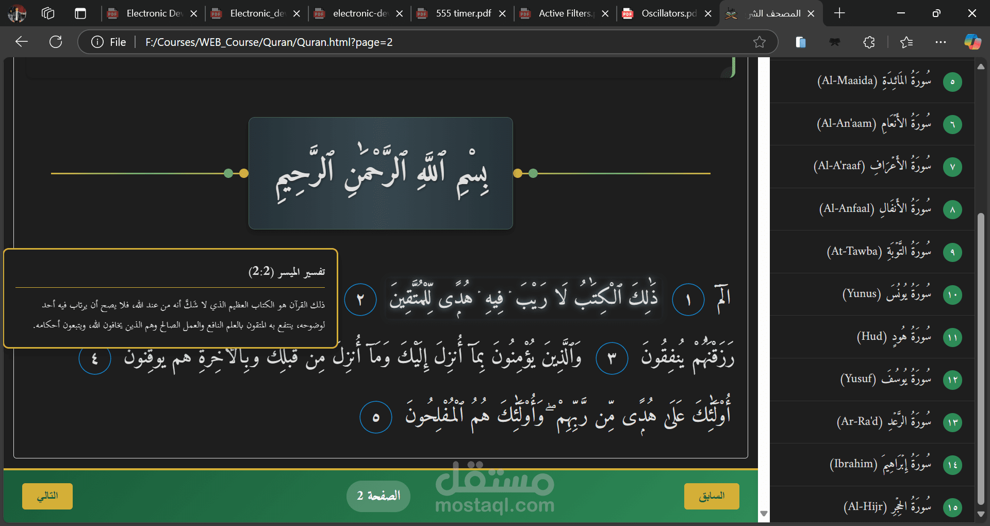This screenshot has width=990, height=526.
Task: Switch to the electronic-de tab
Action: (x=359, y=13)
